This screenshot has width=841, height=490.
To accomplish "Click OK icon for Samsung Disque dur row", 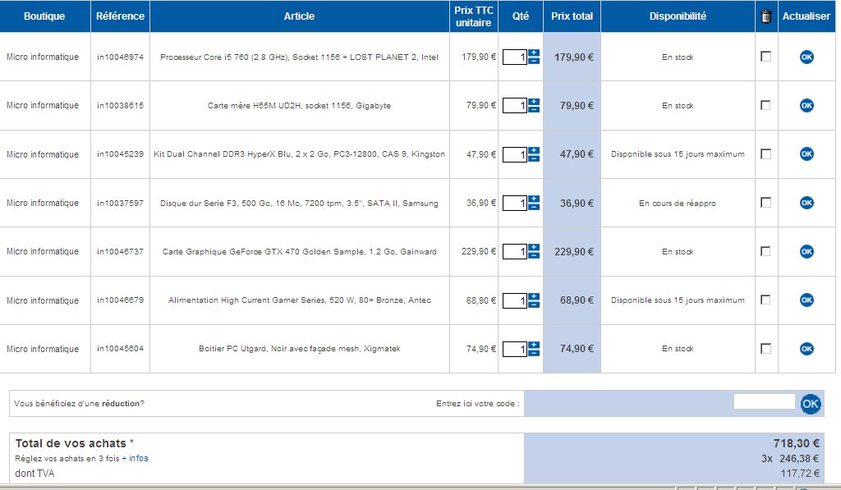I will 807,203.
